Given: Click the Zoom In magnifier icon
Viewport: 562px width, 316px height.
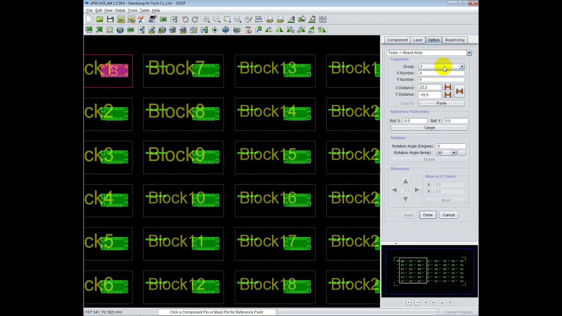Looking at the screenshot, I should 206,19.
